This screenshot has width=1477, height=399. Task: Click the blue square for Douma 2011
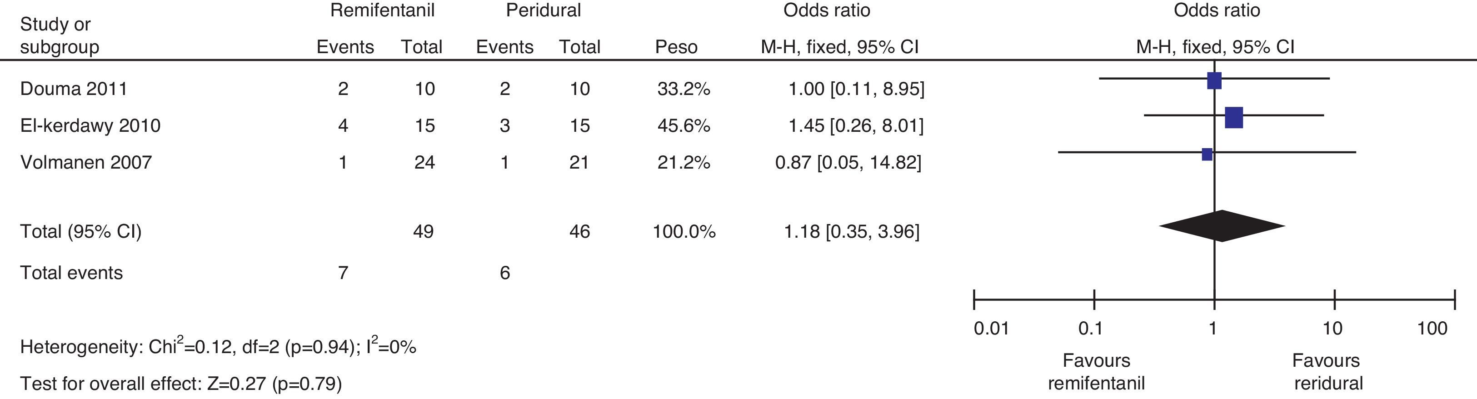click(1214, 81)
